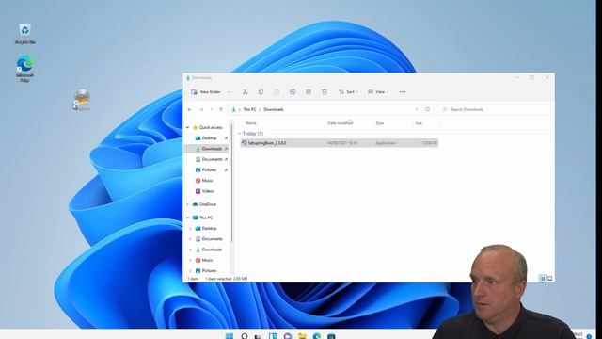Collapse the Quick access tree
602x339 pixels.
[188, 127]
